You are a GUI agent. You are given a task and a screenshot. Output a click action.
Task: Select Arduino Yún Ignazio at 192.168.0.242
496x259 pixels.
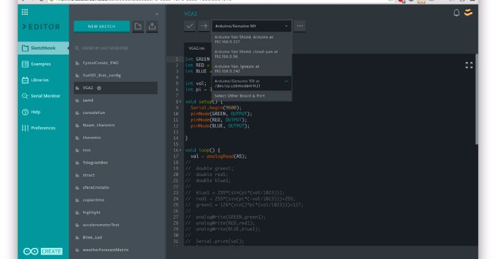coord(252,69)
